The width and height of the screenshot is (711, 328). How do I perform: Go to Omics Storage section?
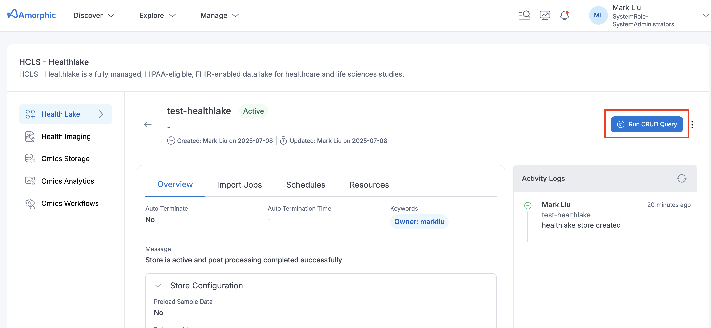[65, 159]
